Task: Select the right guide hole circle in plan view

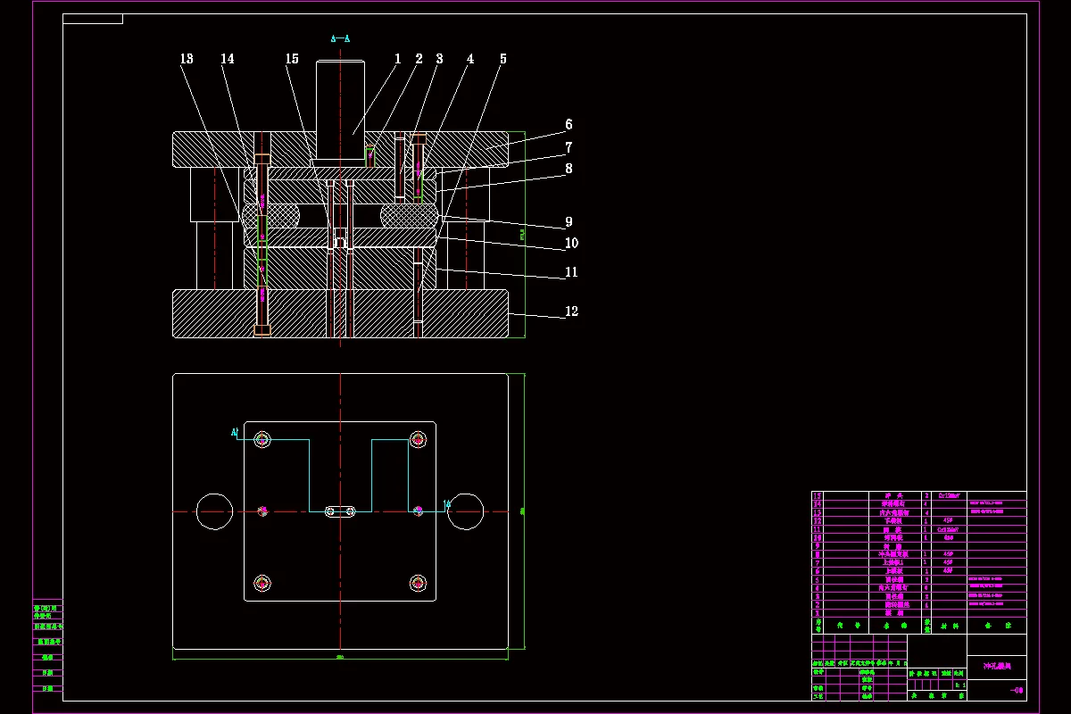Action: coord(465,511)
